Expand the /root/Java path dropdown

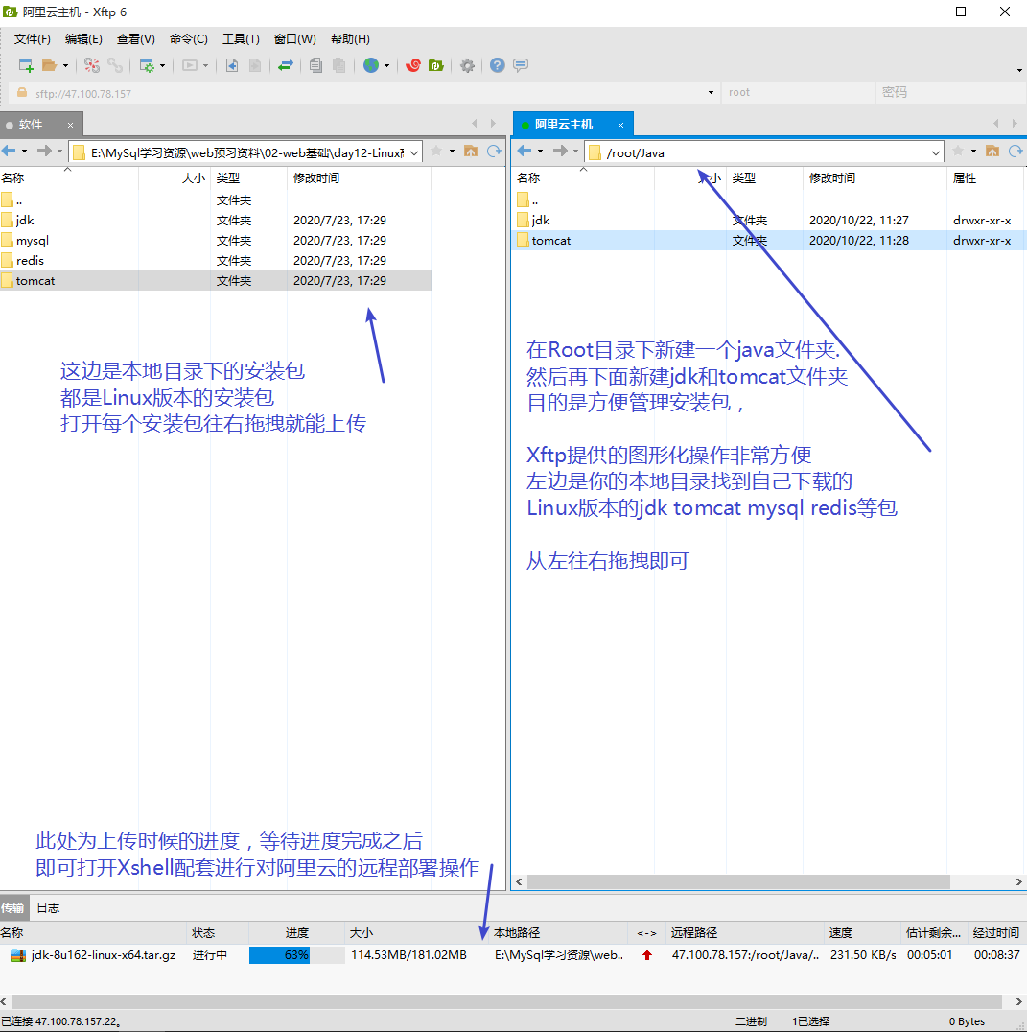(936, 152)
